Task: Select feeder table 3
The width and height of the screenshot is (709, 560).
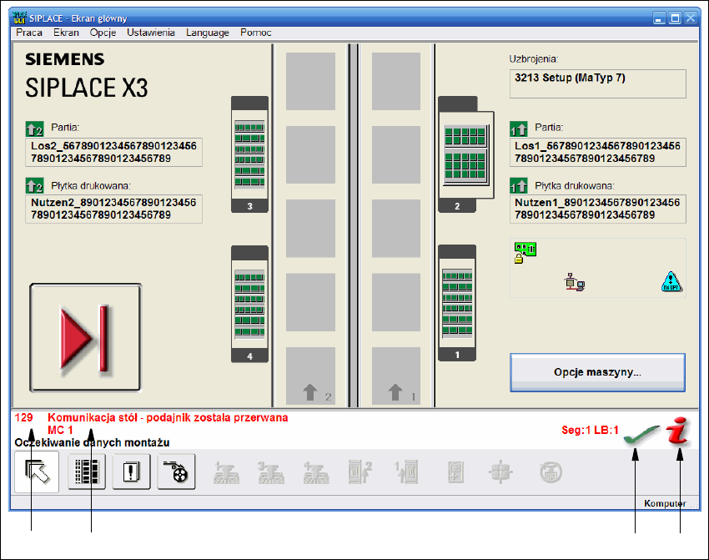Action: [x=249, y=154]
